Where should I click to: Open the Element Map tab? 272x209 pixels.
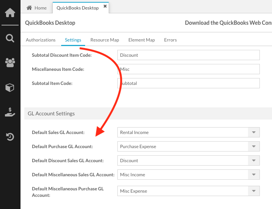pos(142,40)
